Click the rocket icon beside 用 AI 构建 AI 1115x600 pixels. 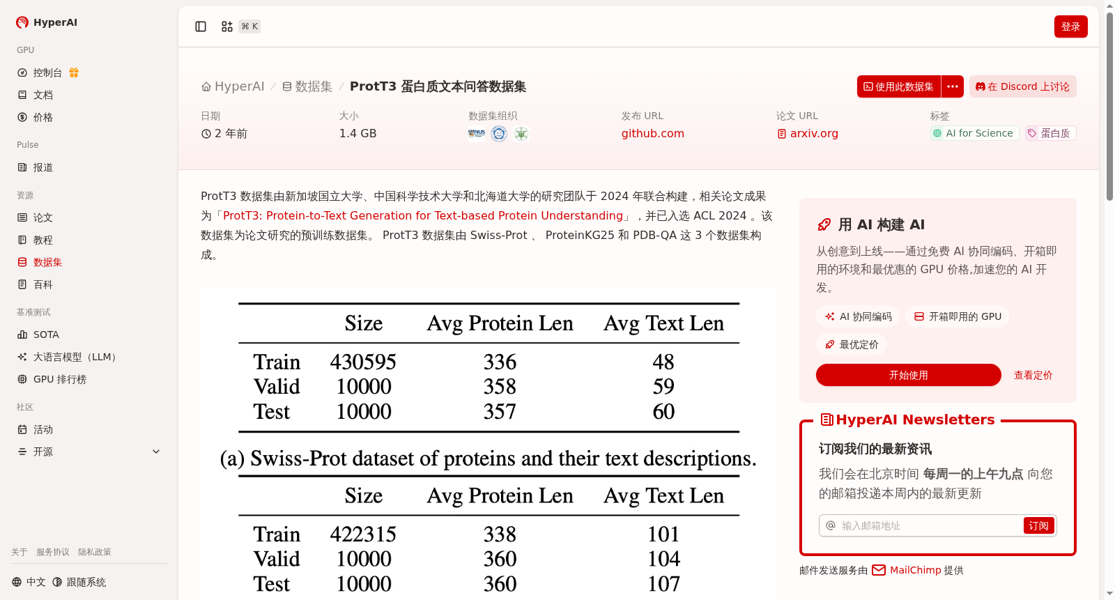click(824, 224)
